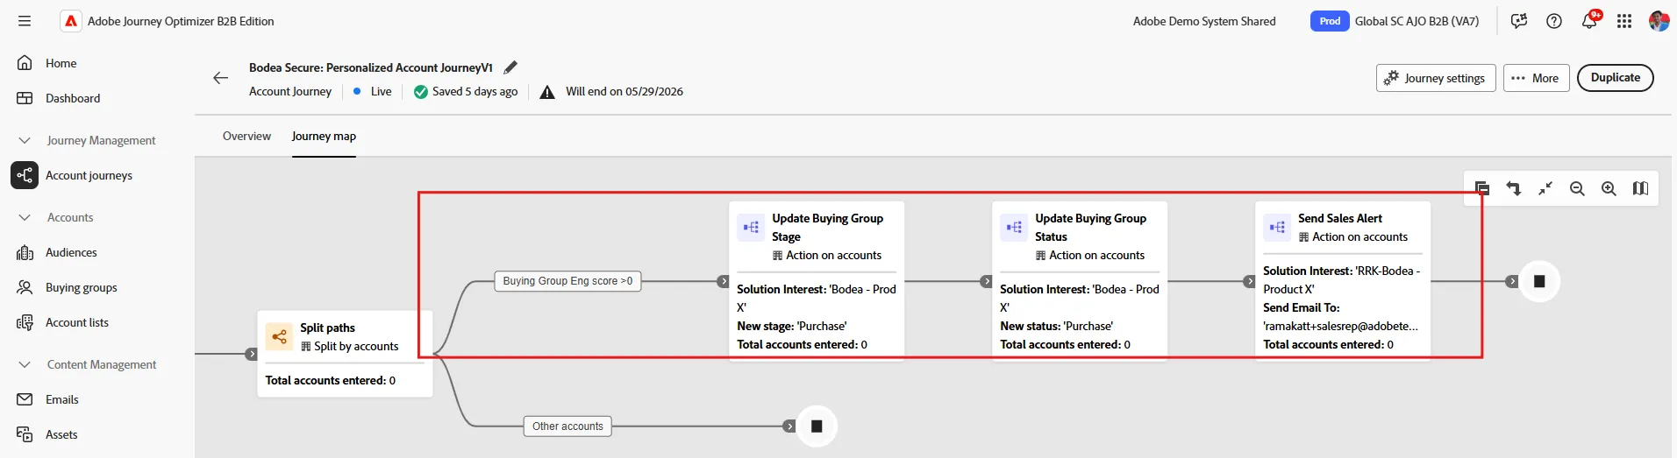
Task: Click the Account Journey type label
Action: (290, 91)
